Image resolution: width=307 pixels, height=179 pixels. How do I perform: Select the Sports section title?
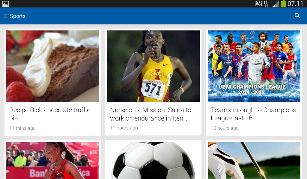[x=18, y=16]
